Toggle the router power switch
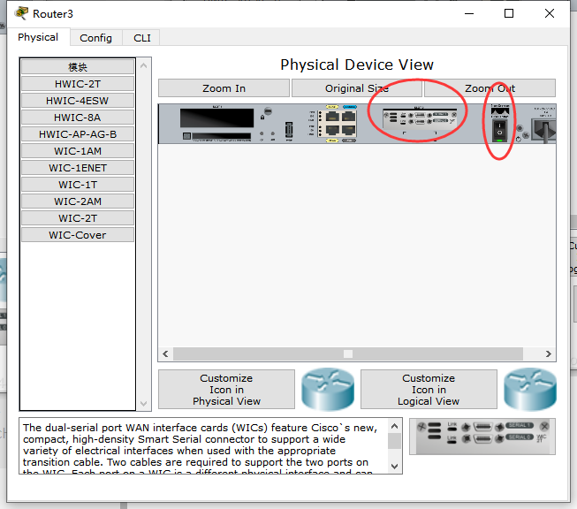Screen dimensions: 577x509 coord(499,131)
